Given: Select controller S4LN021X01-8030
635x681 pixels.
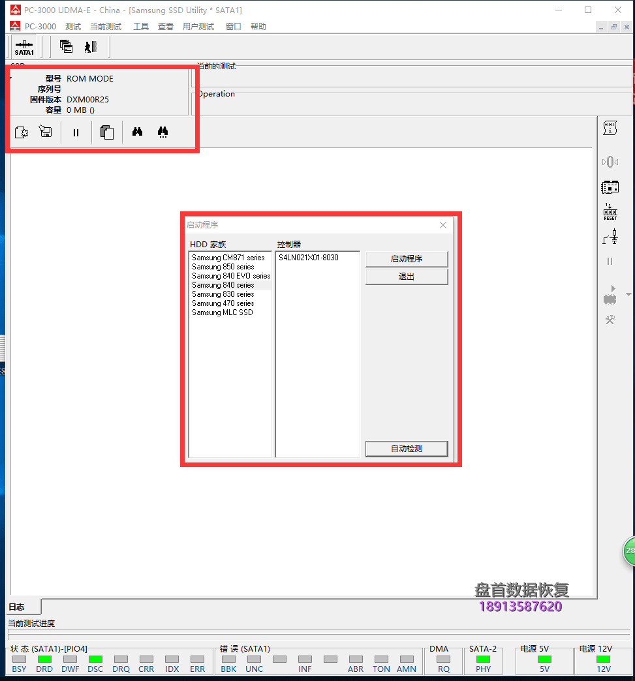Looking at the screenshot, I should click(317, 258).
